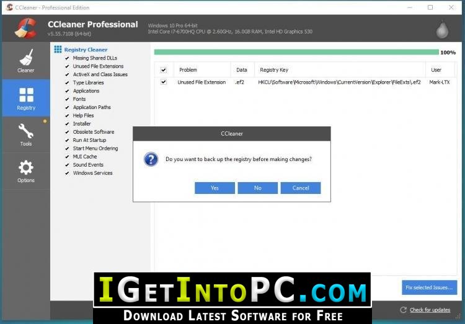Image resolution: width=465 pixels, height=324 pixels.
Task: Click the CCleaner Professional heading
Action: pos(93,24)
